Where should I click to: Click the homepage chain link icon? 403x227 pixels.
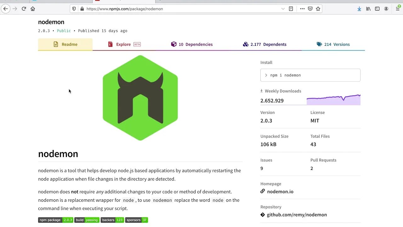[x=263, y=191]
